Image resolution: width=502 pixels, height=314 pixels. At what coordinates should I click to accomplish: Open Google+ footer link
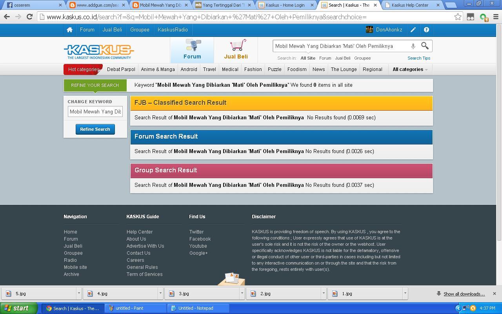[x=198, y=253]
